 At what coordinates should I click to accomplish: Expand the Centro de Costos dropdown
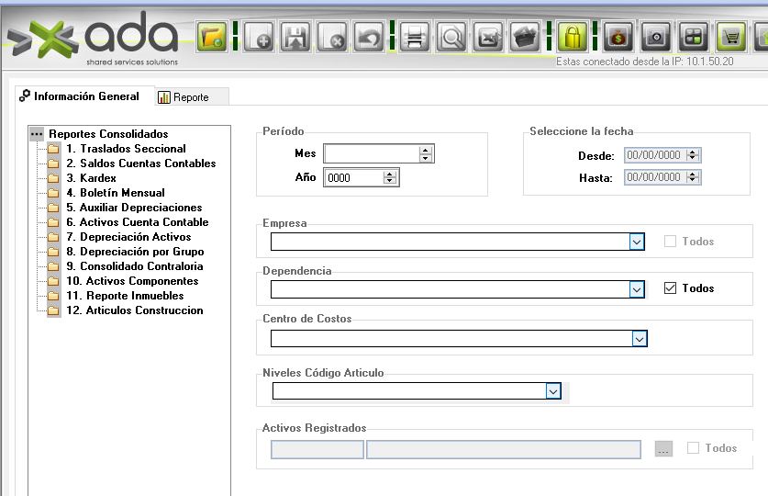click(x=639, y=339)
